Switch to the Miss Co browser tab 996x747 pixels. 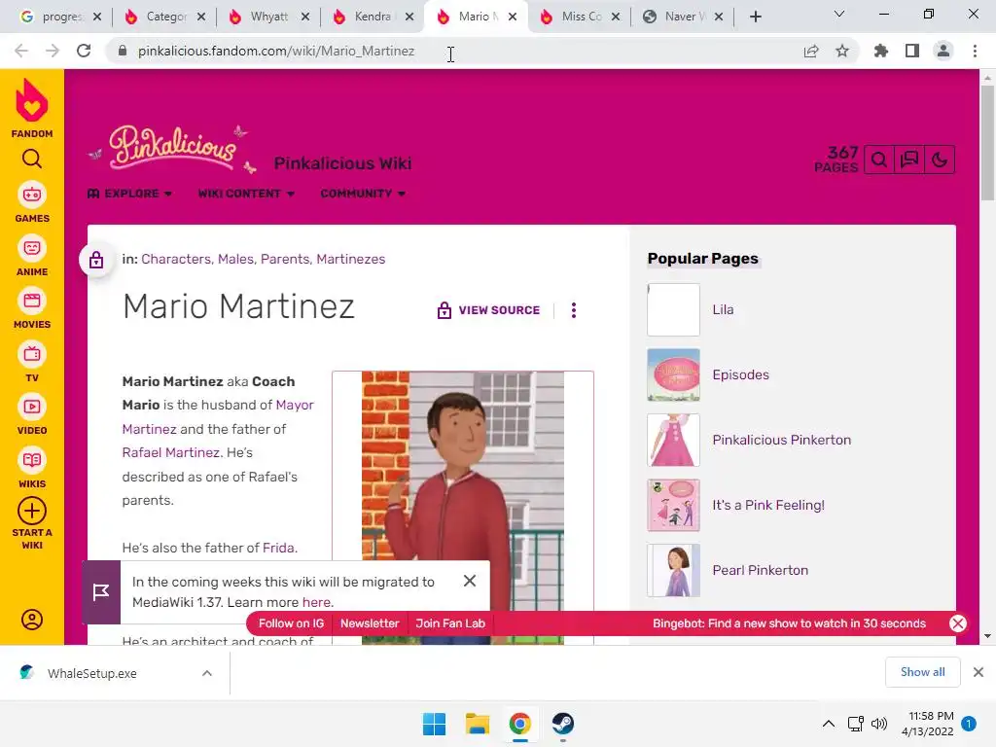pos(579,17)
